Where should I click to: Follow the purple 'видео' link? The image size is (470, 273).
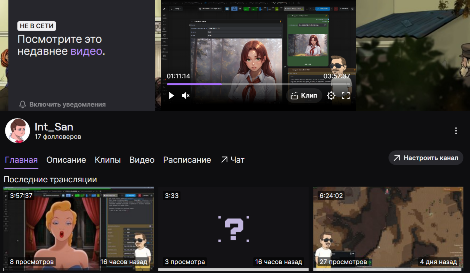coord(86,51)
